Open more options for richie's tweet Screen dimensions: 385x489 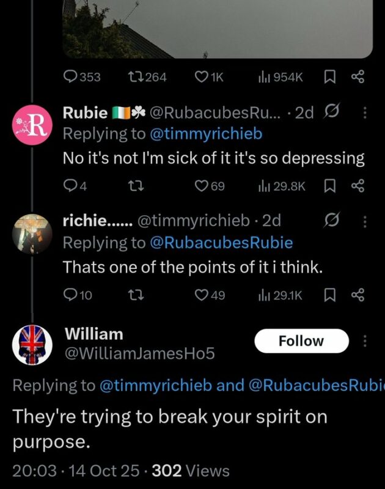(x=365, y=220)
